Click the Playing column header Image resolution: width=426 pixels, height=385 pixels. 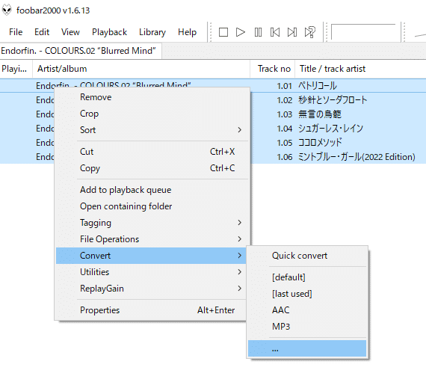pos(16,69)
